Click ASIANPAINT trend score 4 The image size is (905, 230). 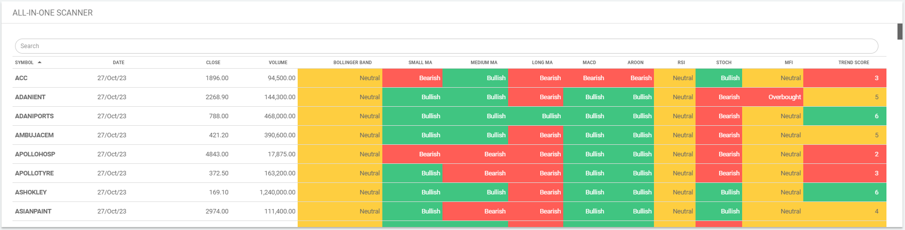(845, 211)
